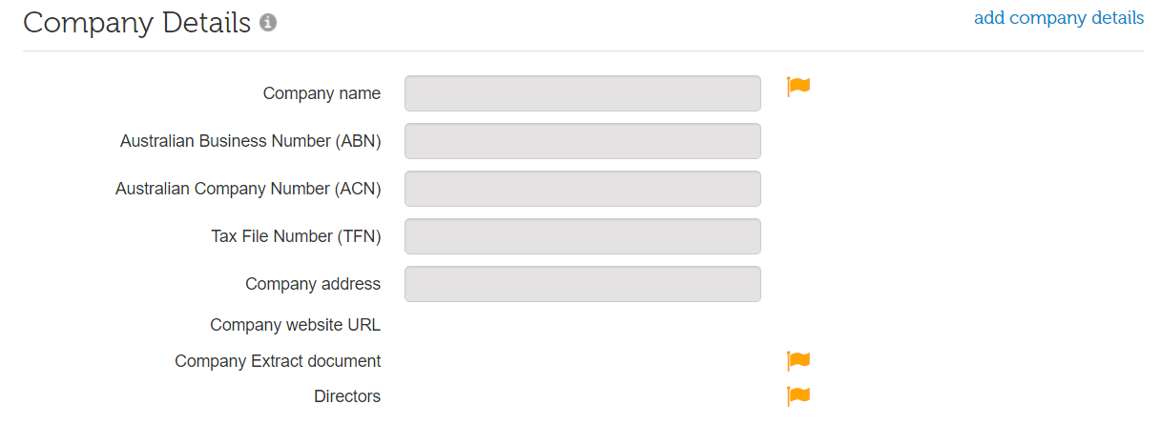Click the divider line under Company Details heading

[582, 51]
